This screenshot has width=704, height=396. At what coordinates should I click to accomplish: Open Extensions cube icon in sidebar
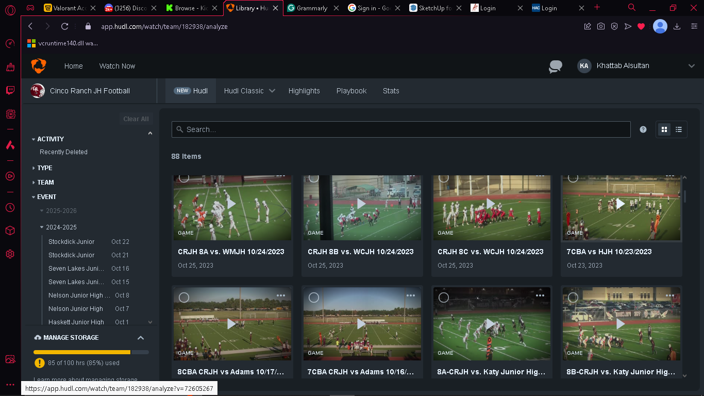(x=10, y=230)
